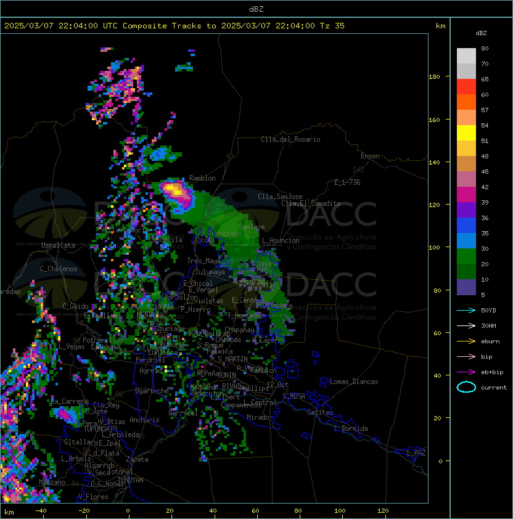Click the blue-green echo cell above Ramblon storm

pyautogui.click(x=160, y=154)
